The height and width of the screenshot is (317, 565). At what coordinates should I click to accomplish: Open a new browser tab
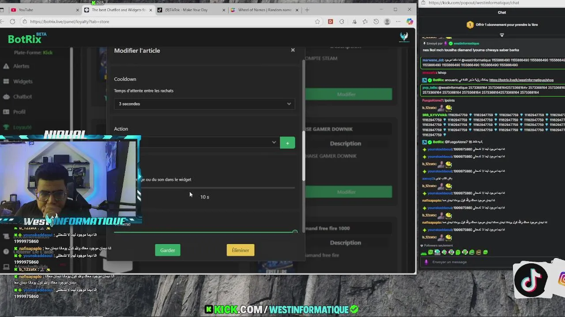pos(307,10)
